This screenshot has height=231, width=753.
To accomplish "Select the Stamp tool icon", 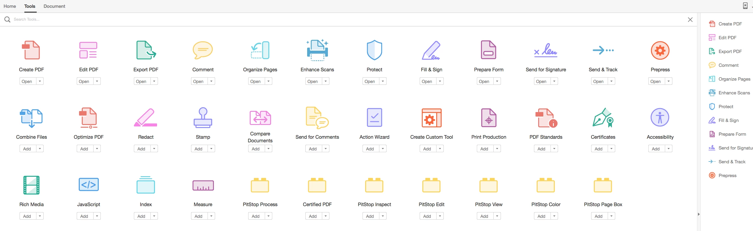I will point(203,117).
